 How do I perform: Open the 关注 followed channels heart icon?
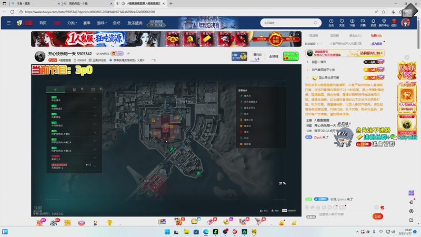click(x=342, y=23)
